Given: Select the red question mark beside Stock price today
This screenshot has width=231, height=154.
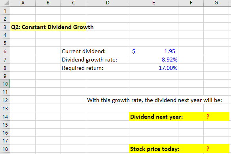Looking at the screenshot, I should coord(208,148).
